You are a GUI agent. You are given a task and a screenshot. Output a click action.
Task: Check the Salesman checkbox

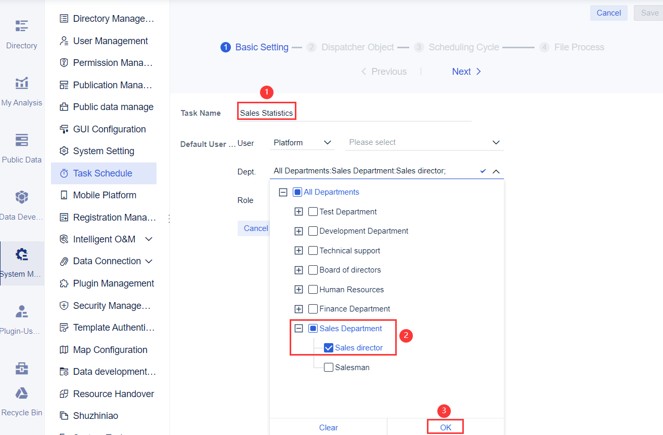328,367
